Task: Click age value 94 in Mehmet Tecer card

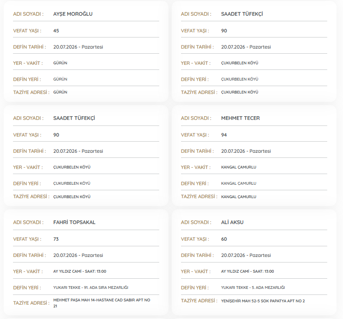Action: [x=224, y=135]
